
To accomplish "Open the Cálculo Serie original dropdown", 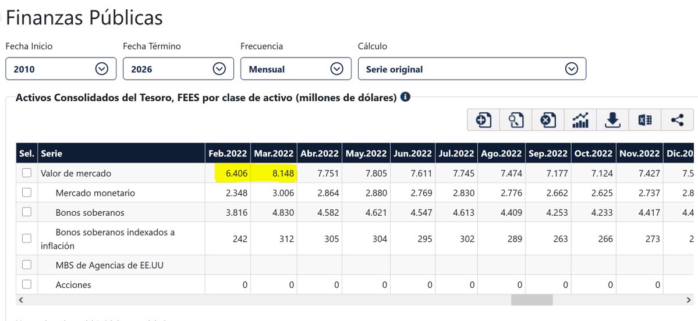I will point(472,69).
